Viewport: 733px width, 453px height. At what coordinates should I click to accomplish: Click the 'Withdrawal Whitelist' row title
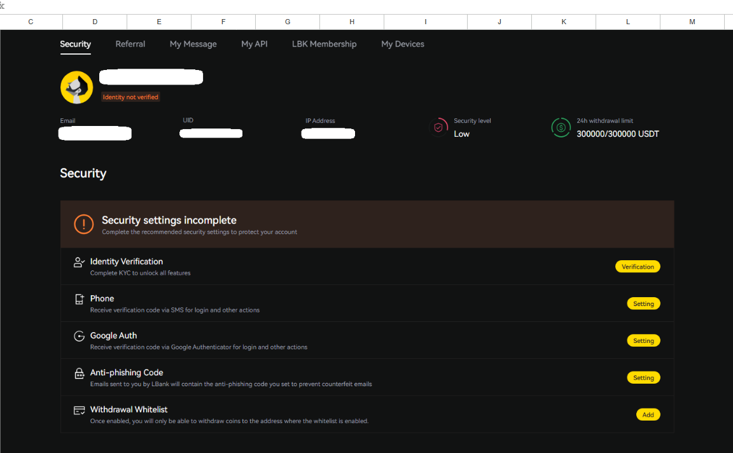[x=129, y=409]
